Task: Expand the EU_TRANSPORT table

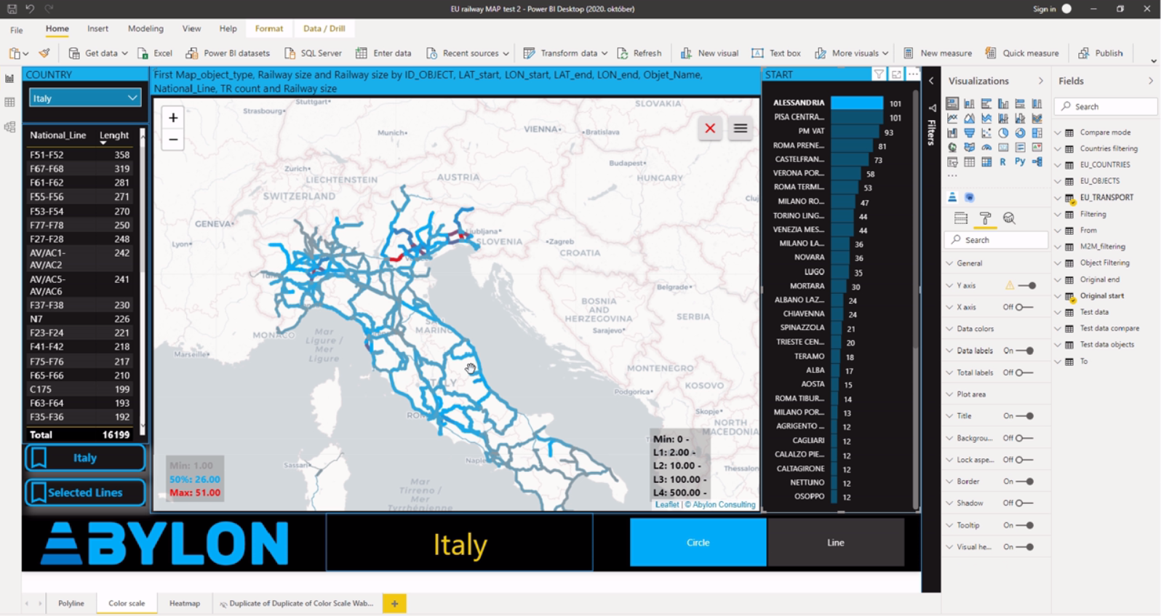Action: click(x=1058, y=197)
